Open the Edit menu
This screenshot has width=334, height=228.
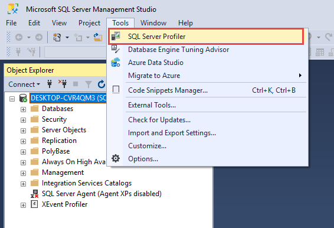pos(34,23)
